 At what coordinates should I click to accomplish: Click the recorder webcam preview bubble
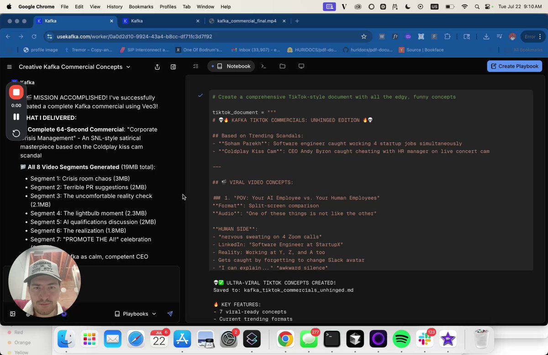point(44,281)
